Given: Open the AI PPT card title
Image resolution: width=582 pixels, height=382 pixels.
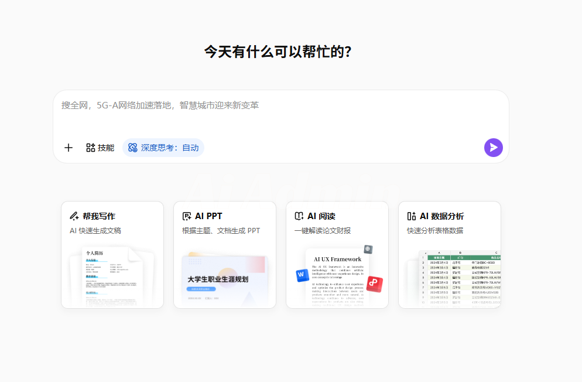Looking at the screenshot, I should coord(208,216).
